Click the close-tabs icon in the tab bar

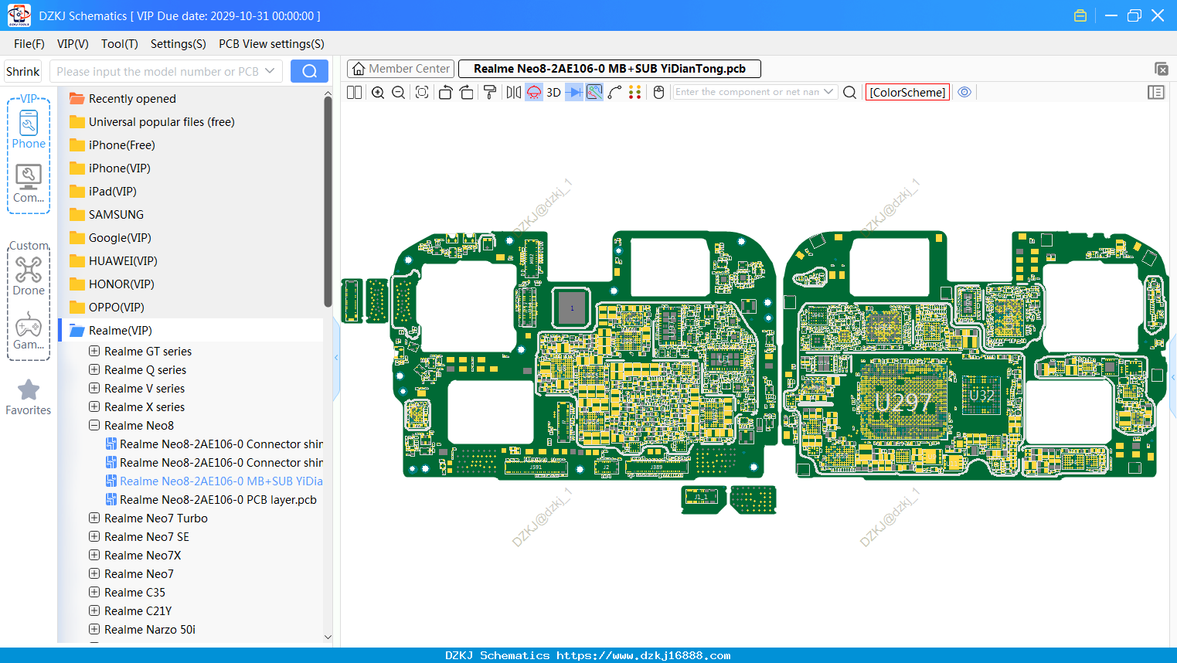[x=1161, y=69]
